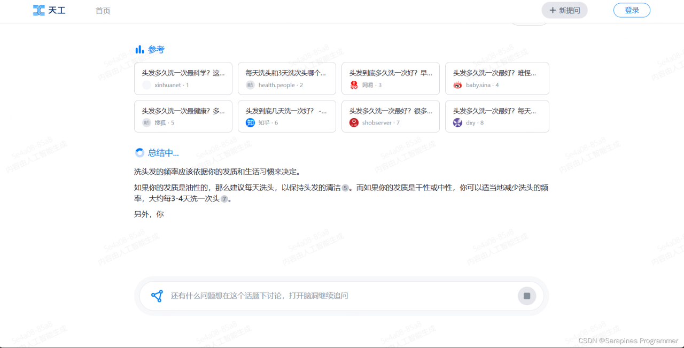Click the Tiangong logo icon
Viewport: 684px width, 348px height.
(39, 10)
